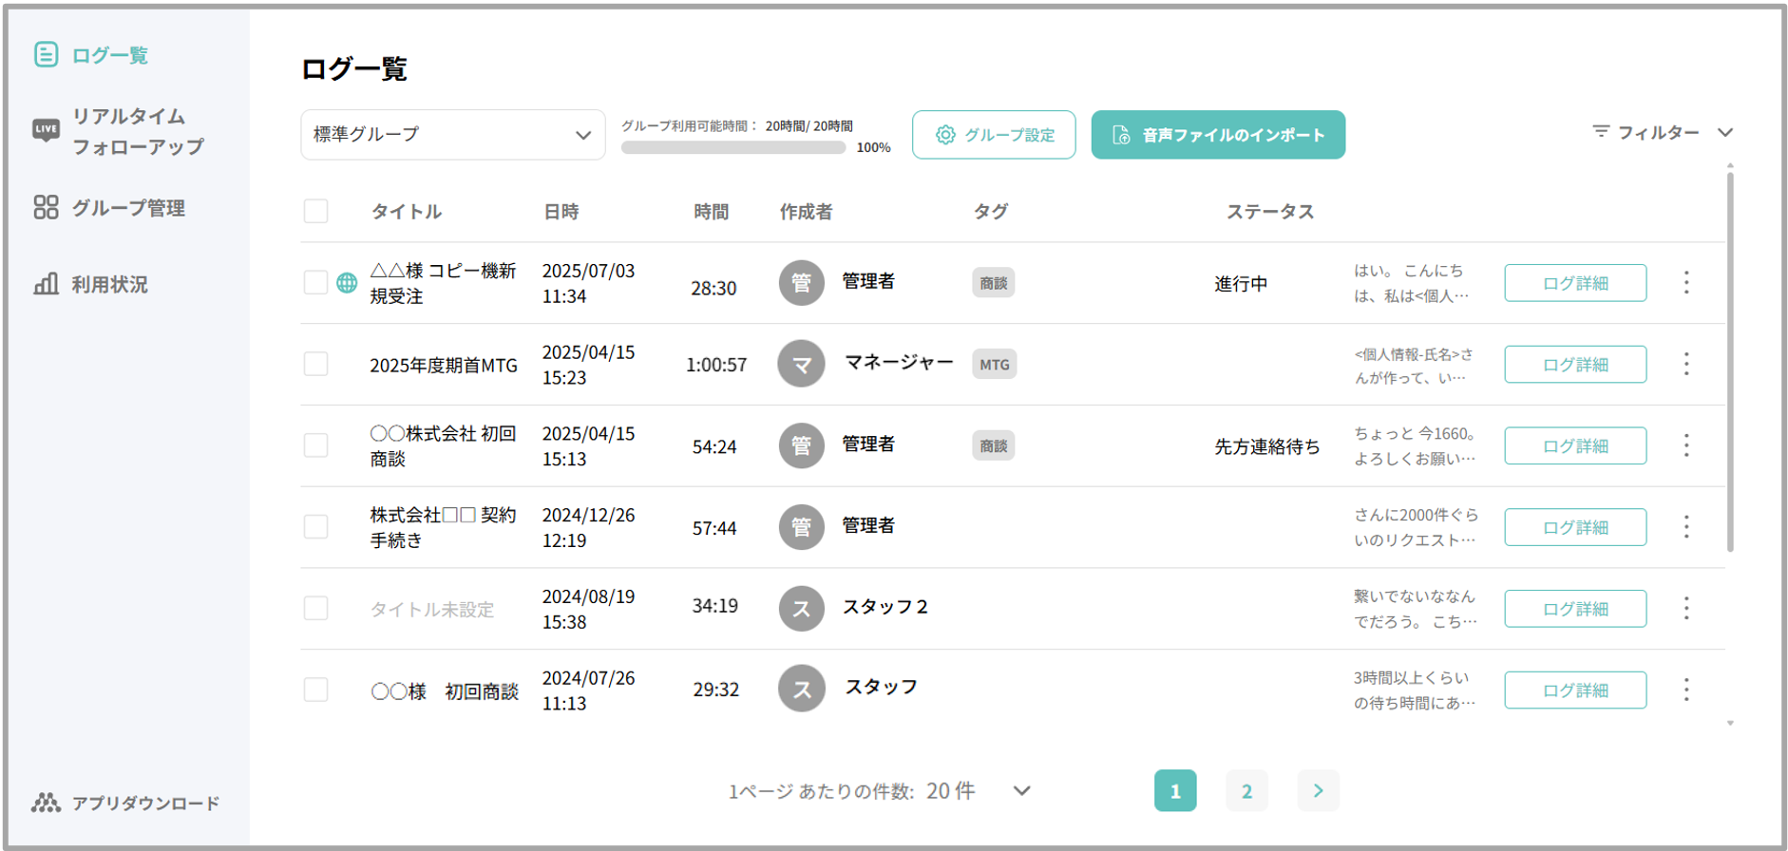
Task: Open the 標準グループ dropdown
Action: 452,135
